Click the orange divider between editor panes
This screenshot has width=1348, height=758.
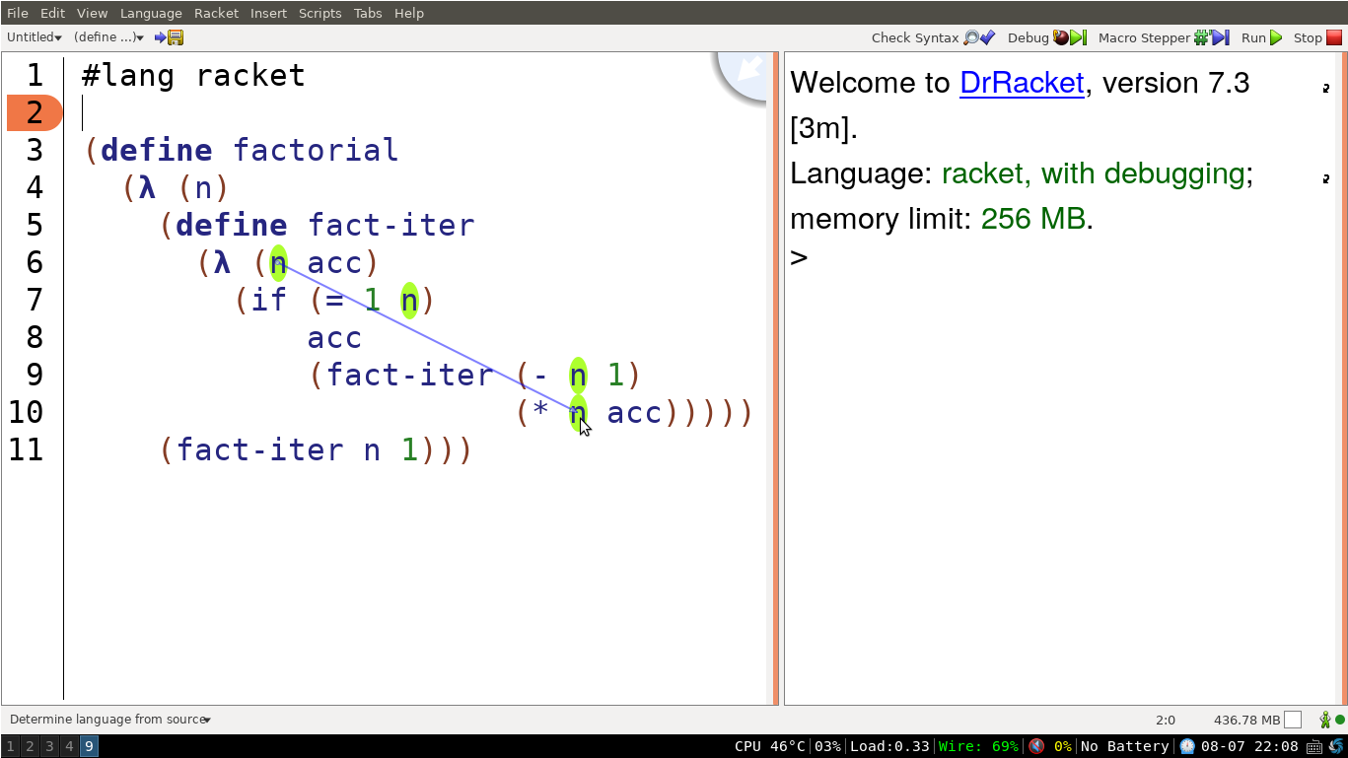[776, 379]
